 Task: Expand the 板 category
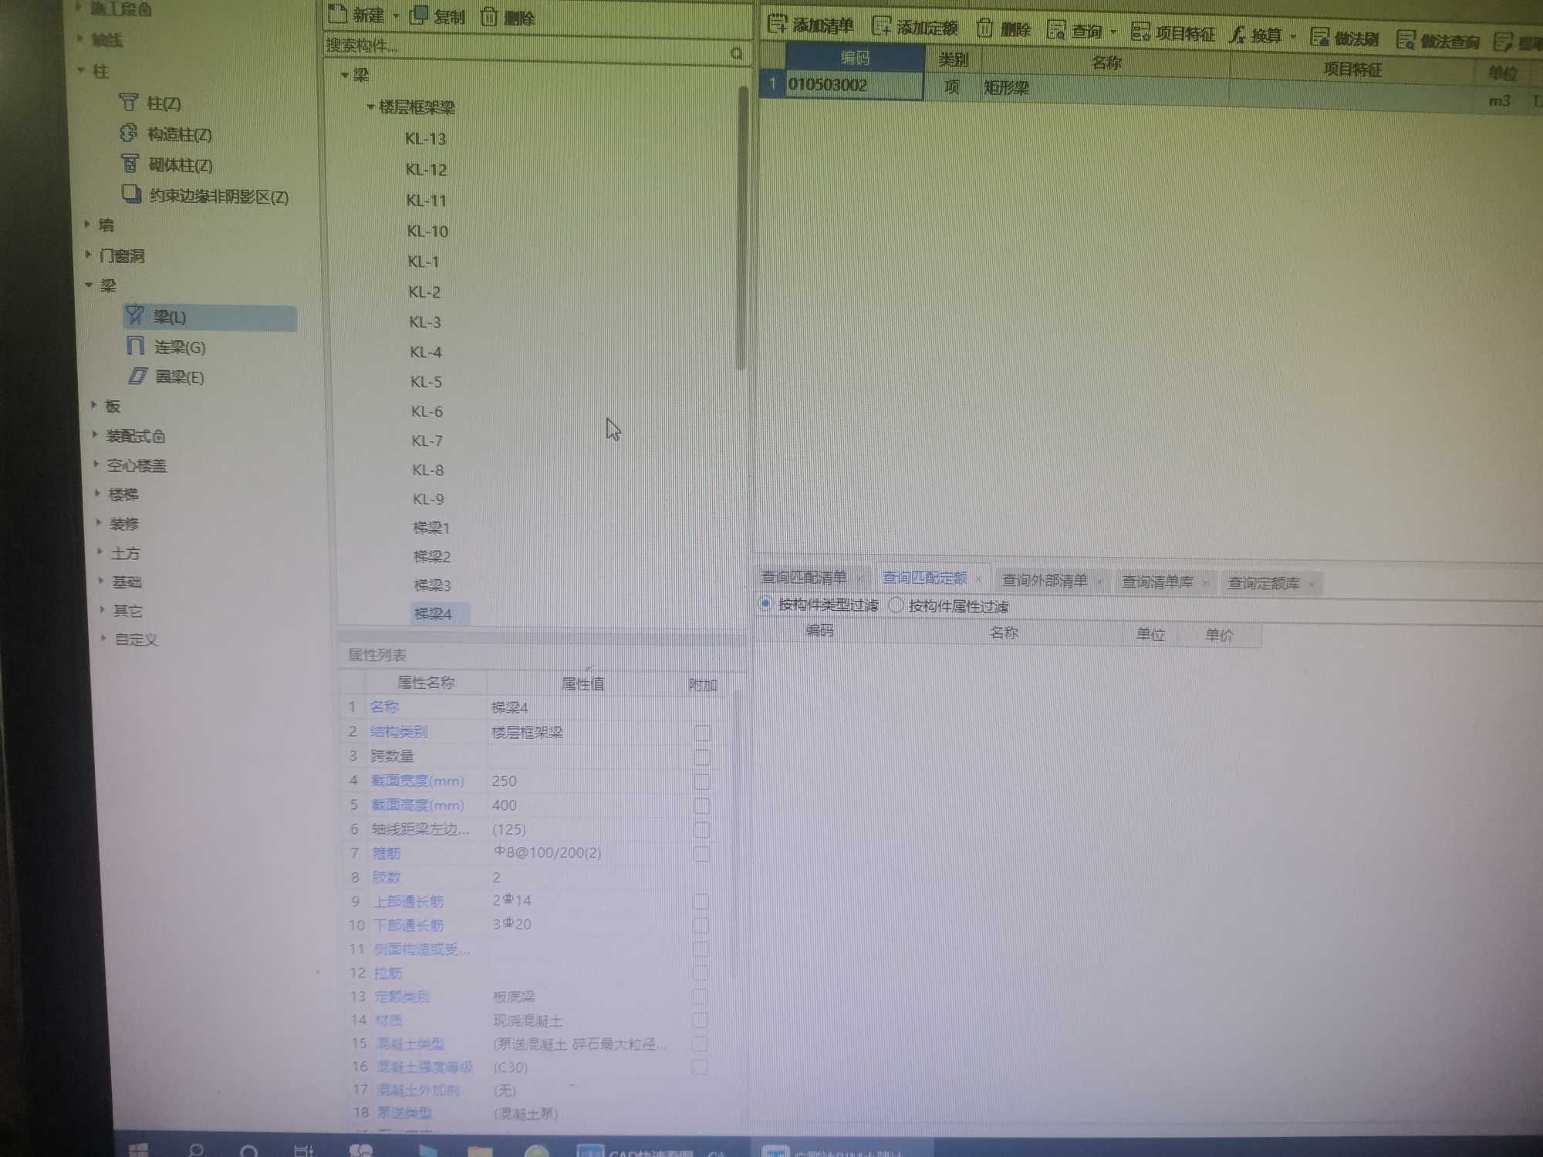point(93,405)
